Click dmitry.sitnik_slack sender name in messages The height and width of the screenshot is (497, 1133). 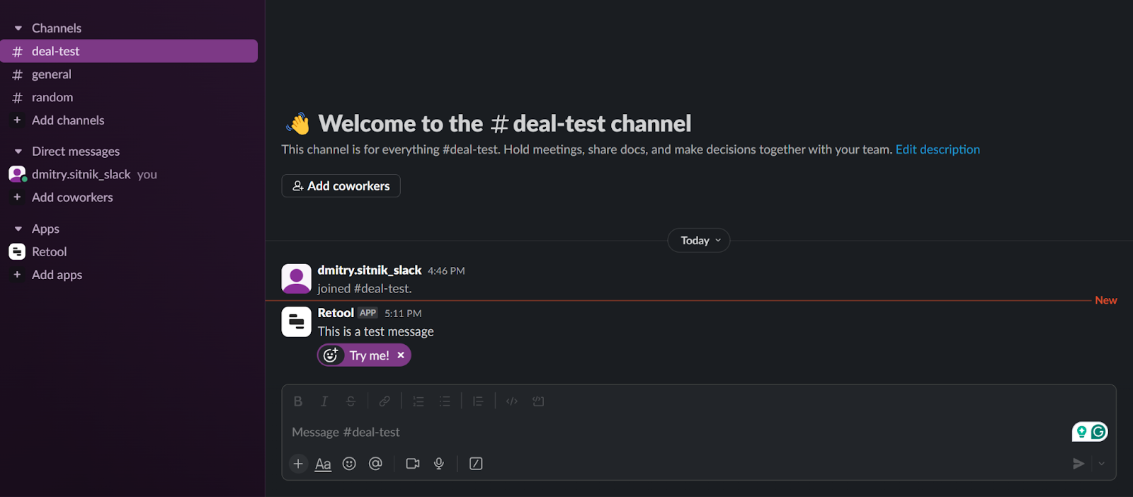[370, 270]
